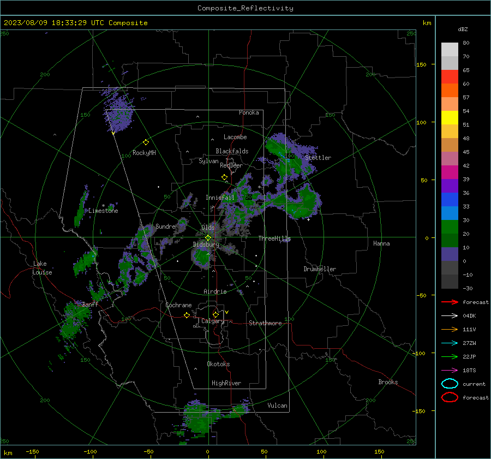This screenshot has height=459, width=491.
Task: Click the 04DK legend label
Action: click(x=469, y=316)
